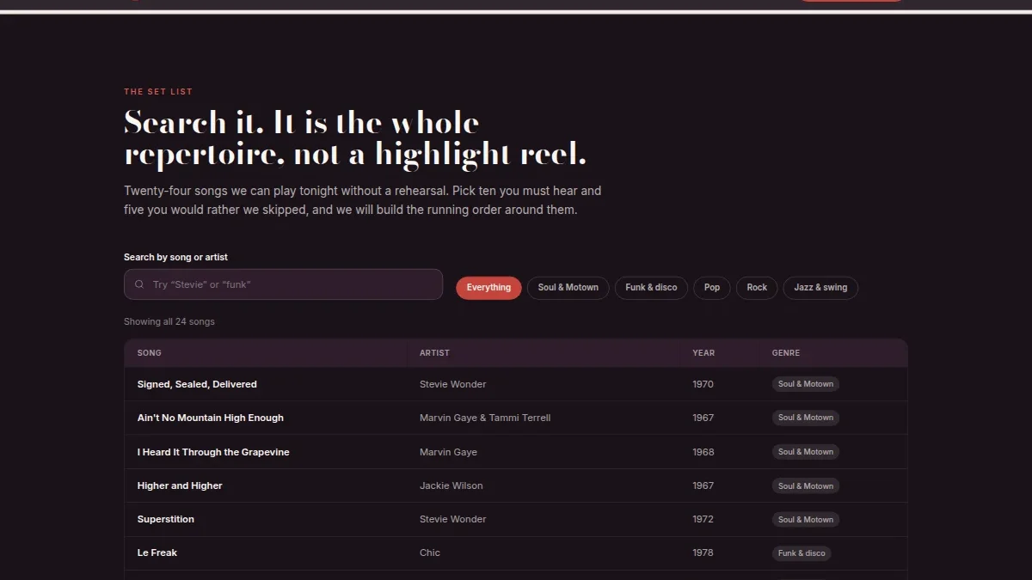Click the SONG column header
This screenshot has height=580, width=1032.
point(150,353)
